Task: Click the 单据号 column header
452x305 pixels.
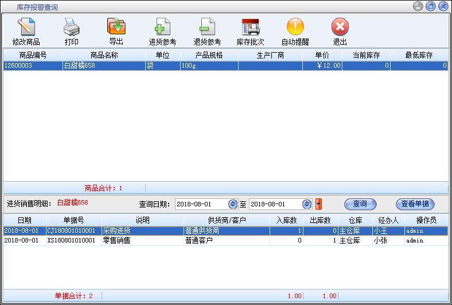Action: (73, 220)
